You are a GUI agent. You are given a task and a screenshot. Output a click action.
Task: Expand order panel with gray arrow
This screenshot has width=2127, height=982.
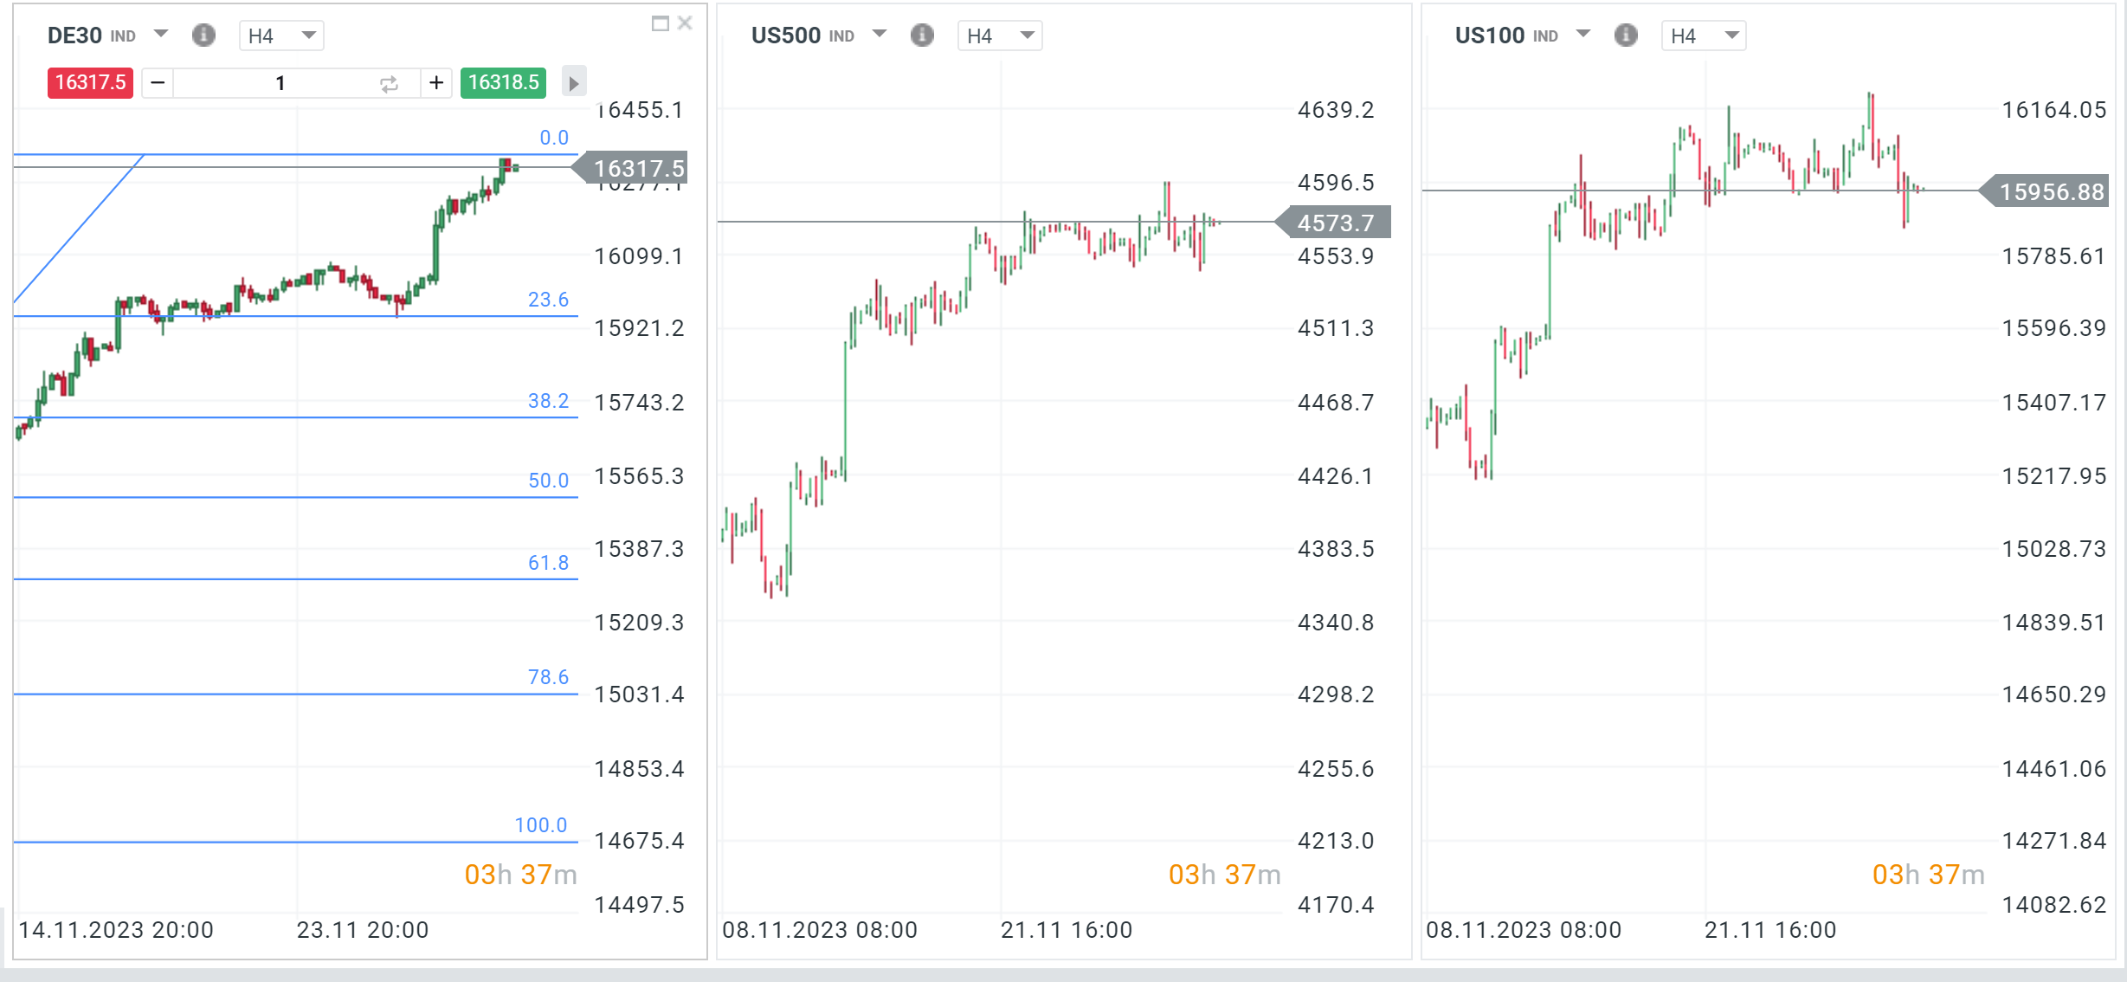573,83
